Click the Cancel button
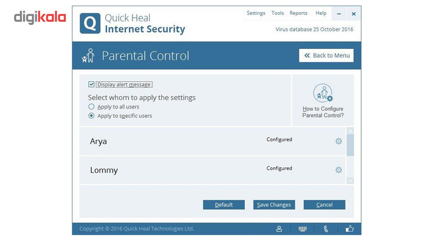Image resolution: width=441 pixels, height=241 pixels. tap(324, 205)
